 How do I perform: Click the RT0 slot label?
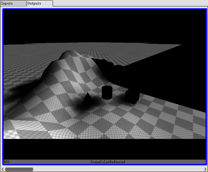6,162
